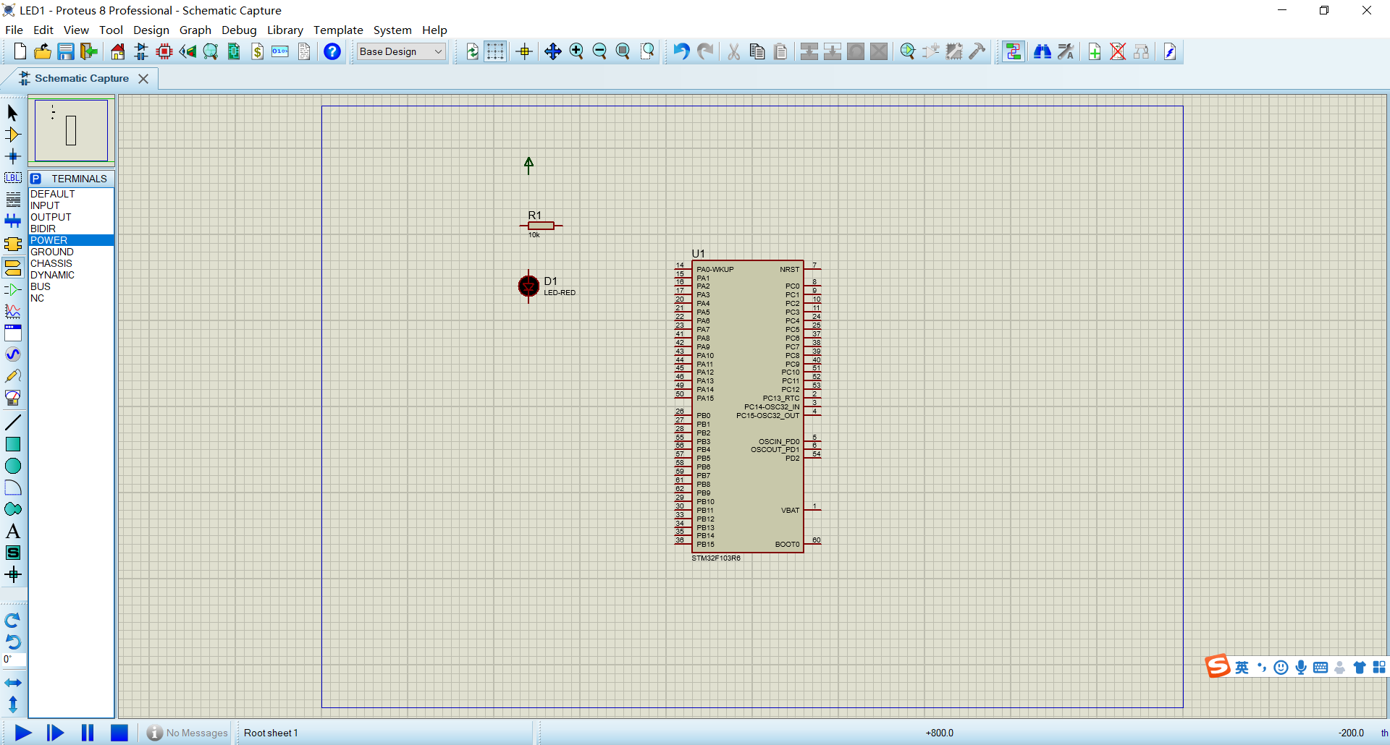The width and height of the screenshot is (1390, 745).
Task: Toggle the grid display button
Action: tap(495, 51)
